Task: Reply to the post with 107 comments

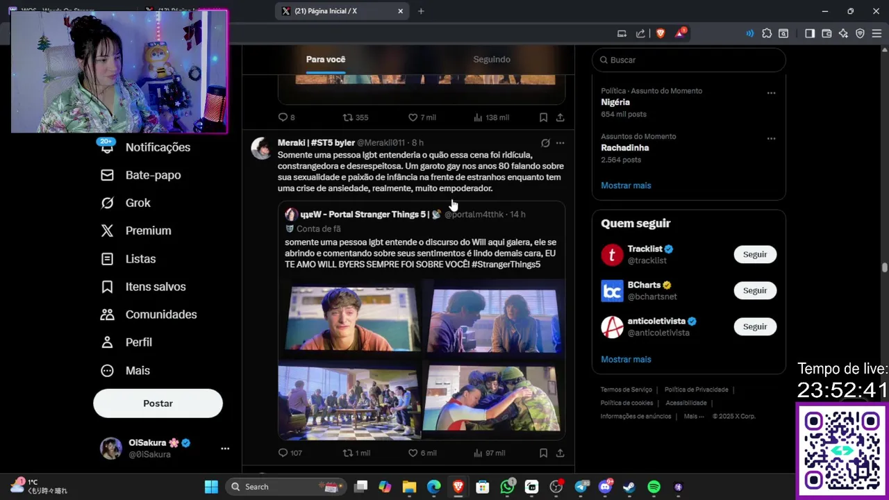Action: (x=290, y=453)
